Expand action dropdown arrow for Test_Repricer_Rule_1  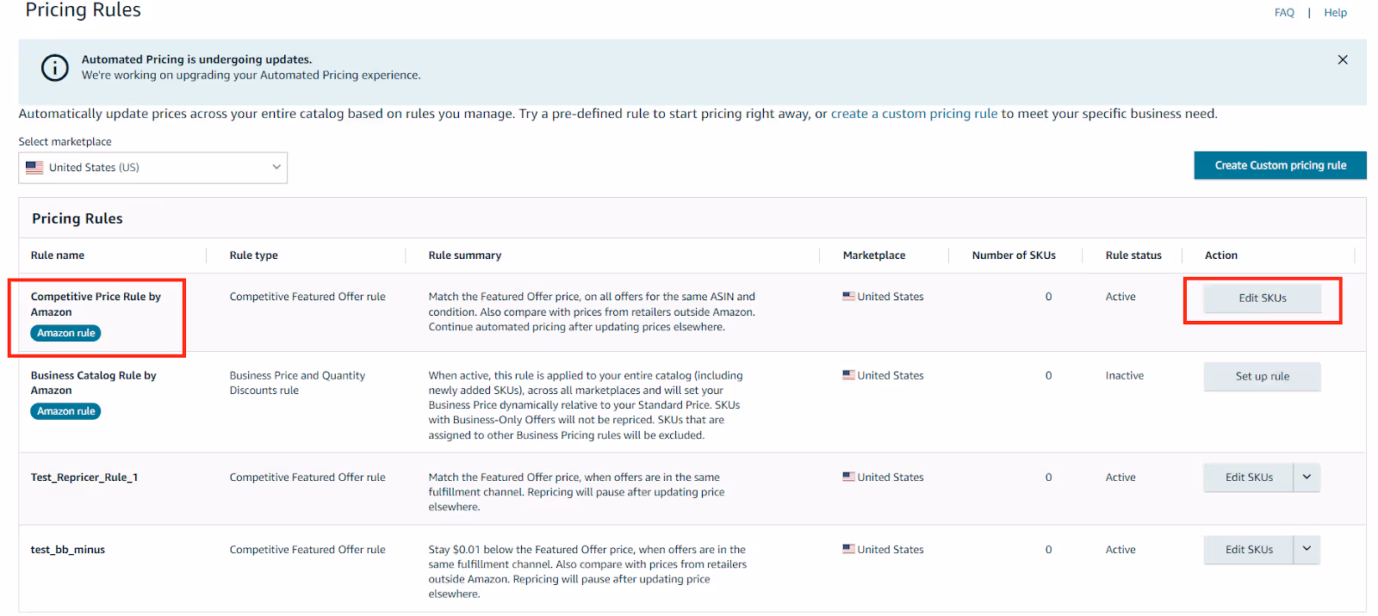pos(1307,477)
